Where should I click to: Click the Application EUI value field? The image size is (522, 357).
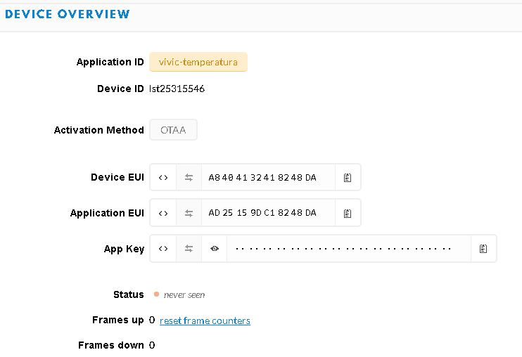[267, 213]
